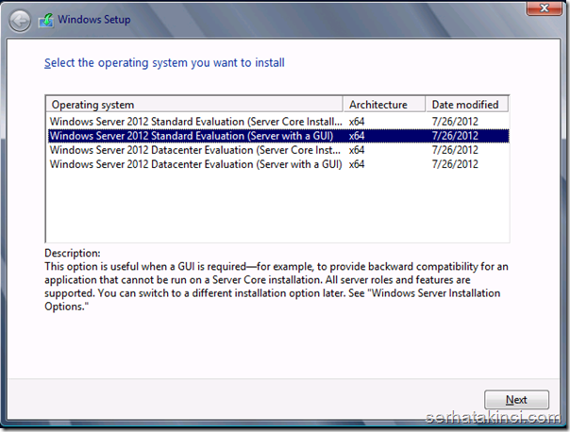This screenshot has width=570, height=432.
Task: Click the Next button
Action: 516,400
